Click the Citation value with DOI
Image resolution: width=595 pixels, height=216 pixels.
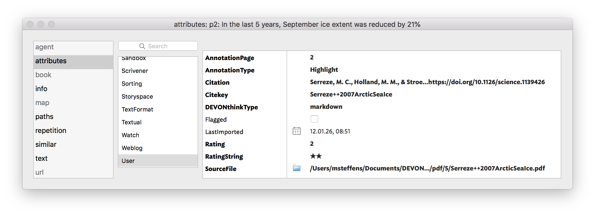click(427, 82)
